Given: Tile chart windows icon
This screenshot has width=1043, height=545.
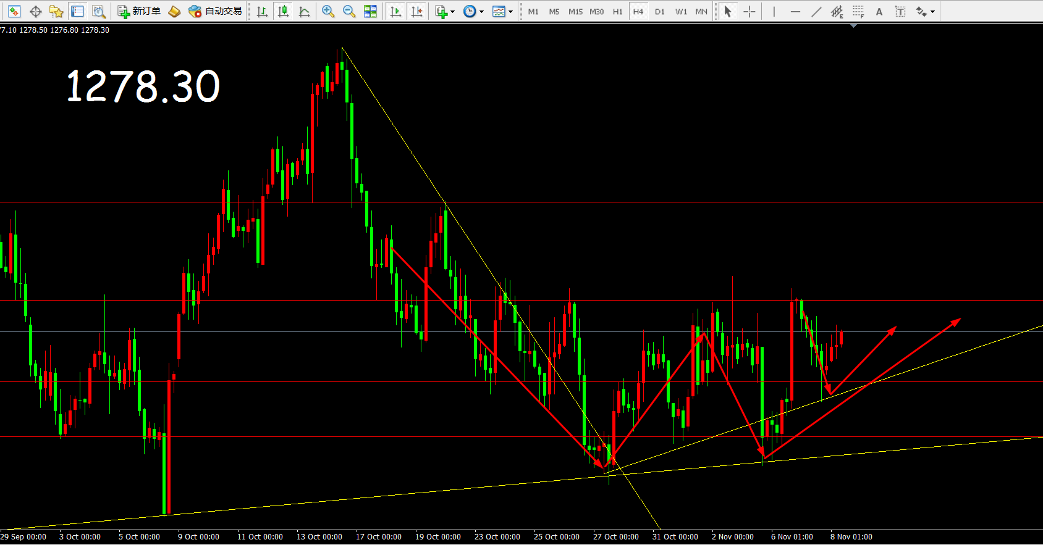Looking at the screenshot, I should (x=370, y=11).
